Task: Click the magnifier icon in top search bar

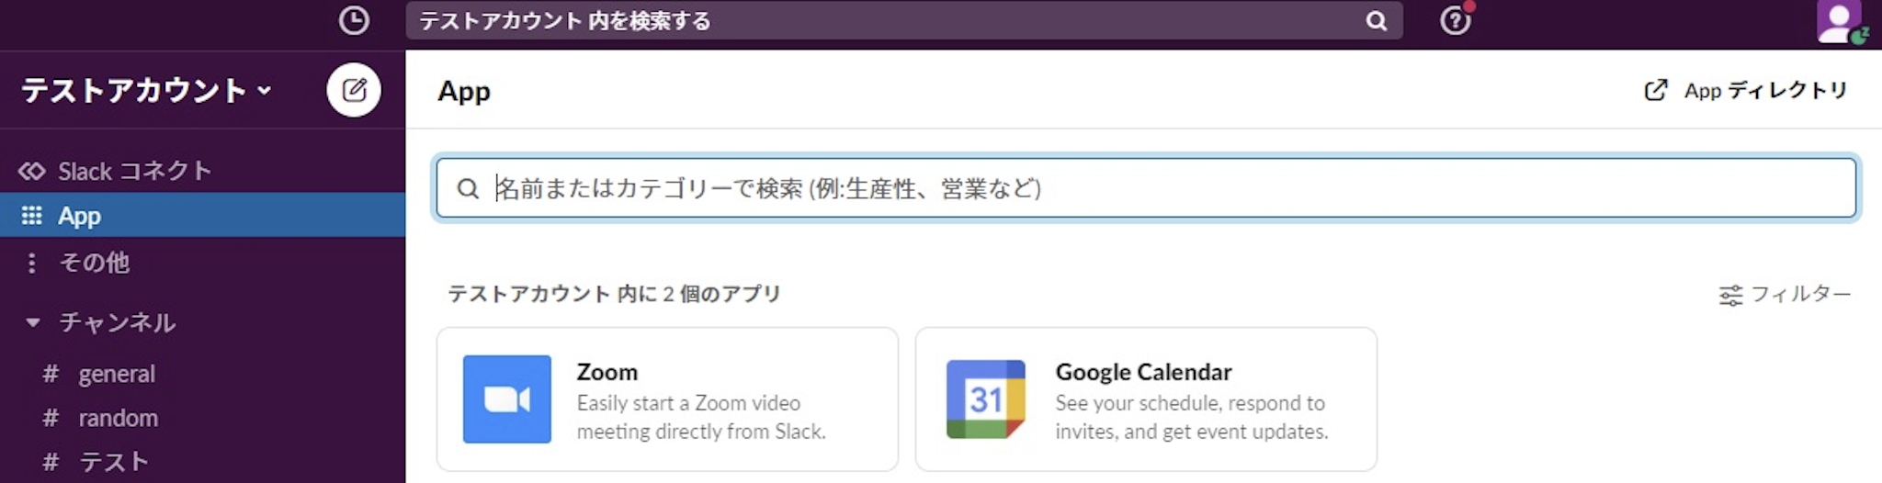Action: click(1376, 21)
